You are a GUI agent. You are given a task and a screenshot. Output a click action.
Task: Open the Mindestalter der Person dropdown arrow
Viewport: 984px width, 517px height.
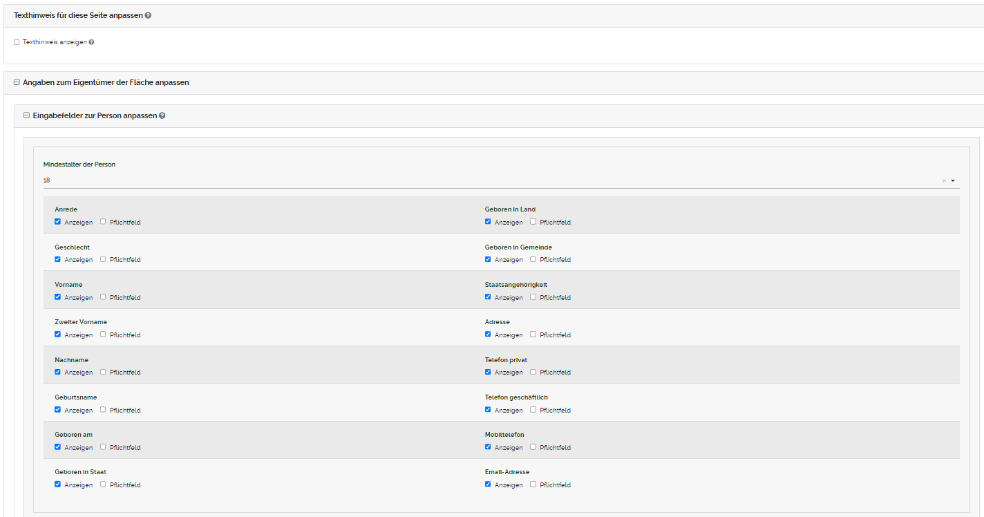tap(953, 181)
